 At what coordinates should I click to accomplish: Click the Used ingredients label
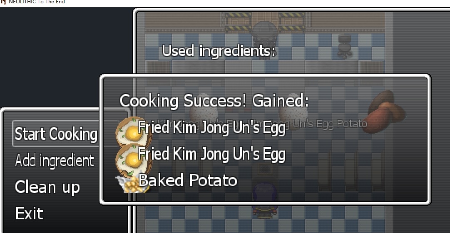[219, 51]
